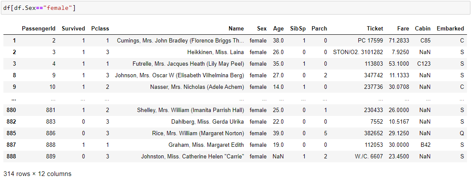Click the Age column header
The height and width of the screenshot is (182, 473).
[x=278, y=29]
